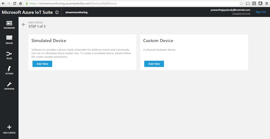This screenshot has width=270, height=139.
Task: Click the G extension icon in the browser toolbar
Action: pyautogui.click(x=254, y=3)
